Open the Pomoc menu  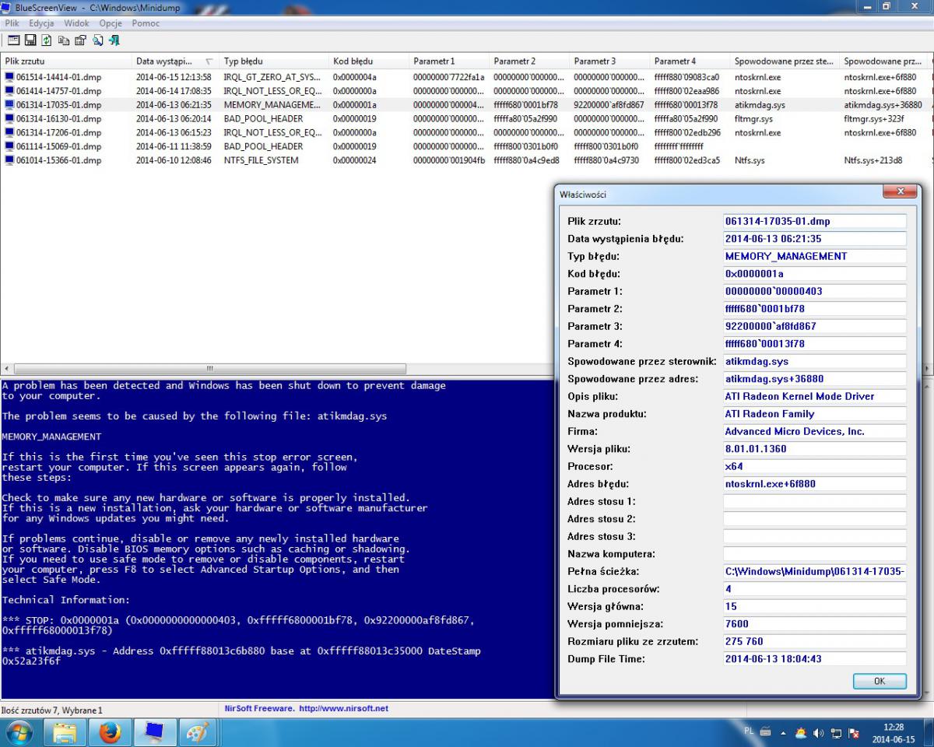(x=146, y=23)
